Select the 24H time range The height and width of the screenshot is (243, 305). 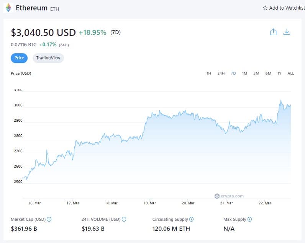tap(221, 73)
